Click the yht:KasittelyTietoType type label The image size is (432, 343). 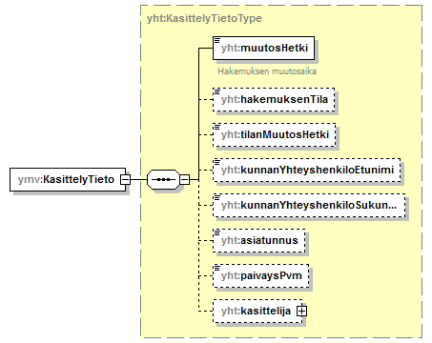(204, 18)
